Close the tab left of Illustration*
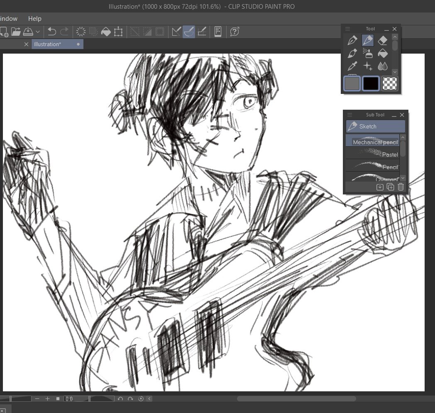This screenshot has height=413, width=435. pos(26,44)
